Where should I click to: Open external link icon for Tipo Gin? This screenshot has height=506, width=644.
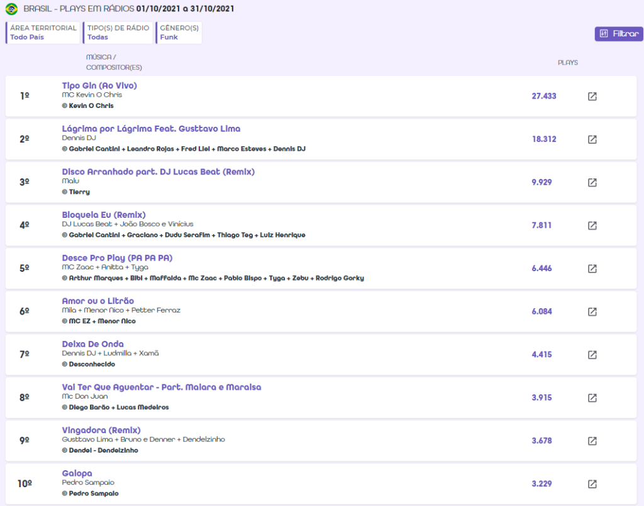click(x=592, y=96)
